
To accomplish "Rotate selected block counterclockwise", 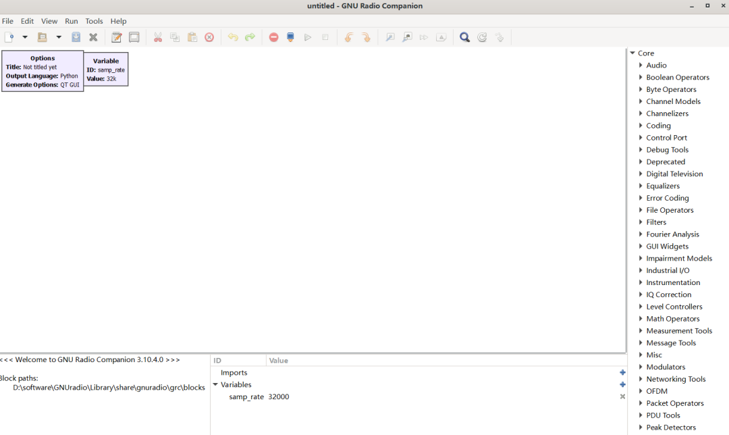I will click(349, 37).
